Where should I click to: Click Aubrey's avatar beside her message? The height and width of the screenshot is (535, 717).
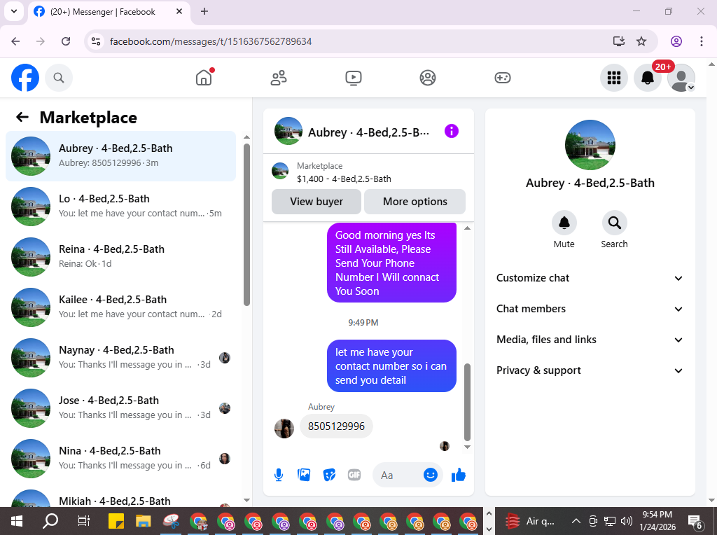(x=284, y=429)
